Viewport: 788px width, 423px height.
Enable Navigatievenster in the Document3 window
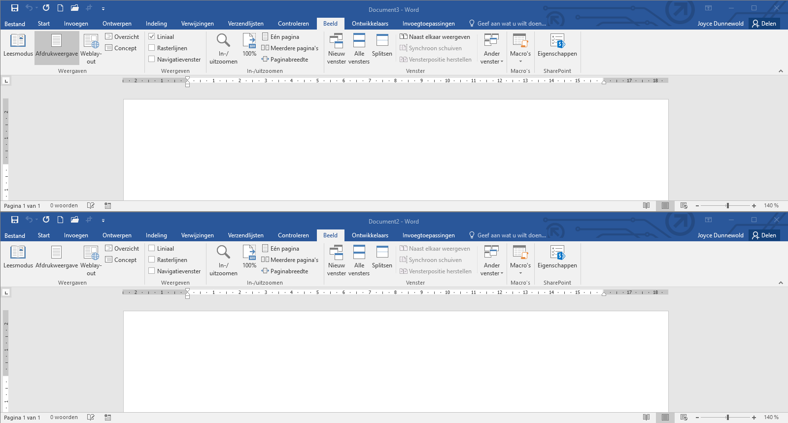[174, 60]
